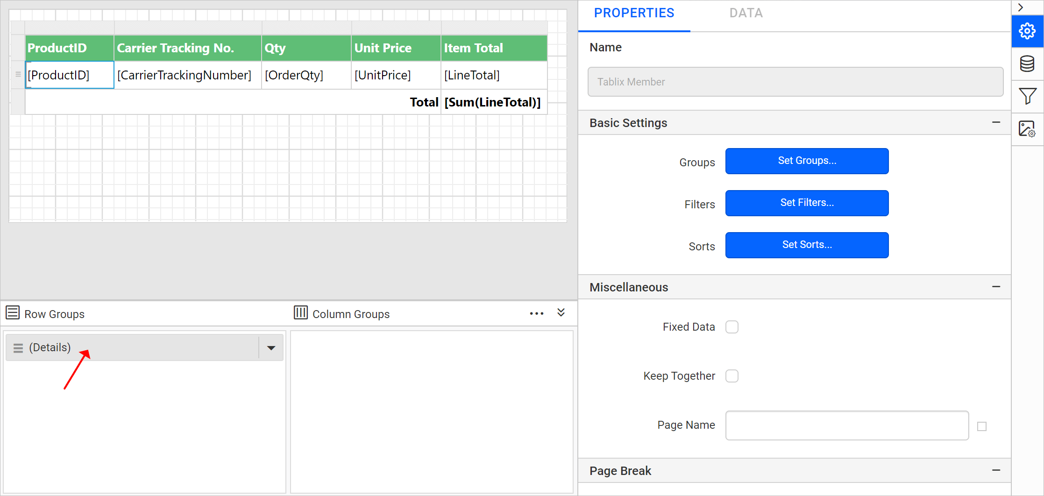The height and width of the screenshot is (496, 1044).
Task: Toggle the Fixed Data checkbox
Action: (732, 327)
